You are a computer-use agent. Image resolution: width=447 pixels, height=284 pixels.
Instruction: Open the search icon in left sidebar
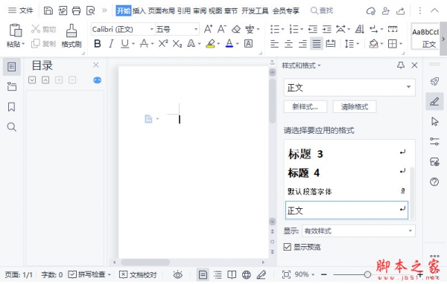[x=12, y=127]
